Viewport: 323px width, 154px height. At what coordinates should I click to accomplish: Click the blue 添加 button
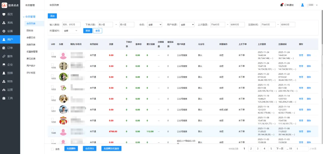pyautogui.click(x=52, y=16)
